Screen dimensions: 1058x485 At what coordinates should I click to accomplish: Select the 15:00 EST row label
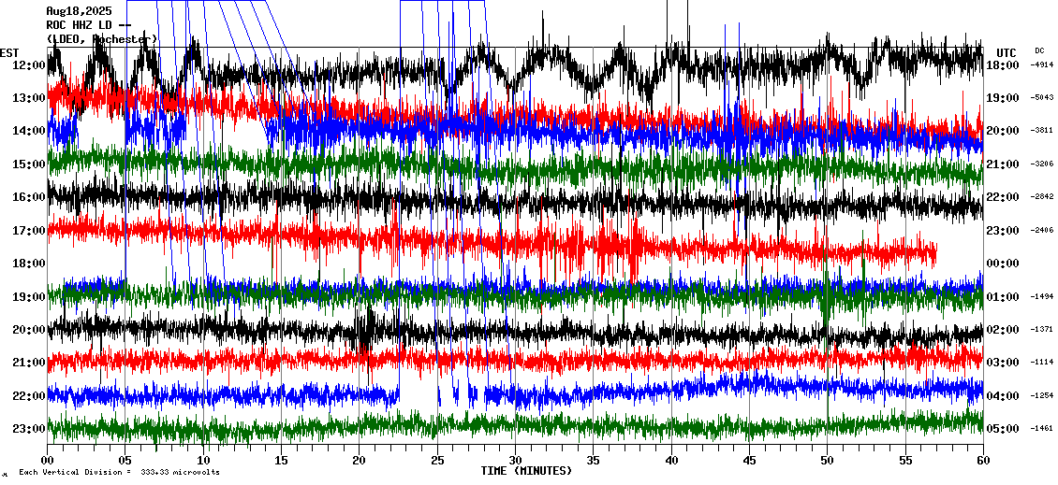click(x=28, y=164)
